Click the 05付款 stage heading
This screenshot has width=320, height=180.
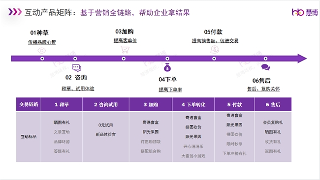[x=213, y=32]
